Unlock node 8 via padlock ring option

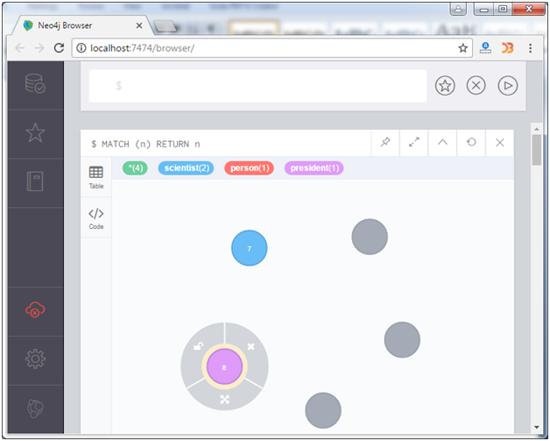coord(199,346)
